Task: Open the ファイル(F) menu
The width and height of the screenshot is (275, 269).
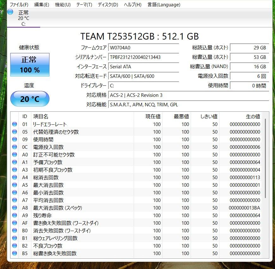Action: pyautogui.click(x=19, y=5)
